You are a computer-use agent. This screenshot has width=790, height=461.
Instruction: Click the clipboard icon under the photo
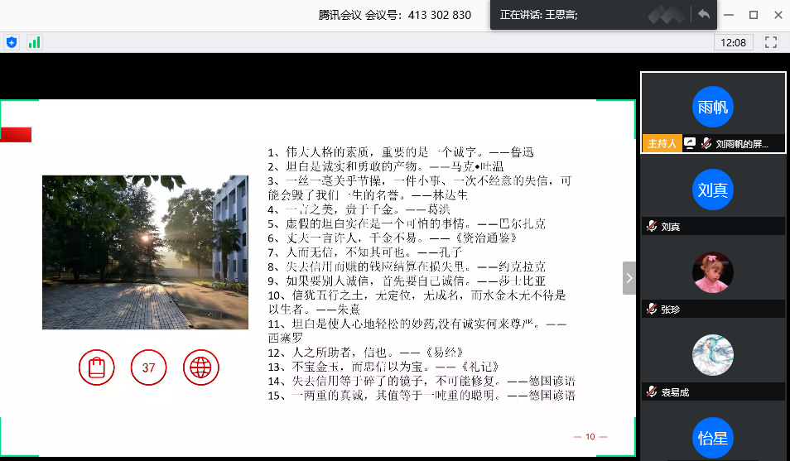[97, 367]
